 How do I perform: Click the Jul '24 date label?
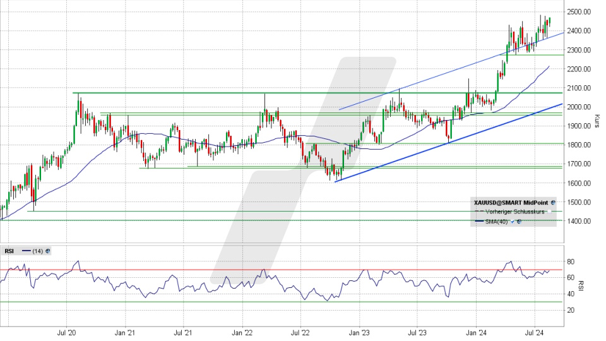pos(535,333)
